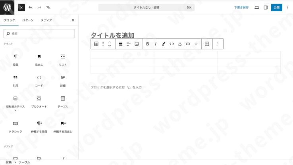Apply highlight marker to text
293x165 pixels.
click(164, 44)
